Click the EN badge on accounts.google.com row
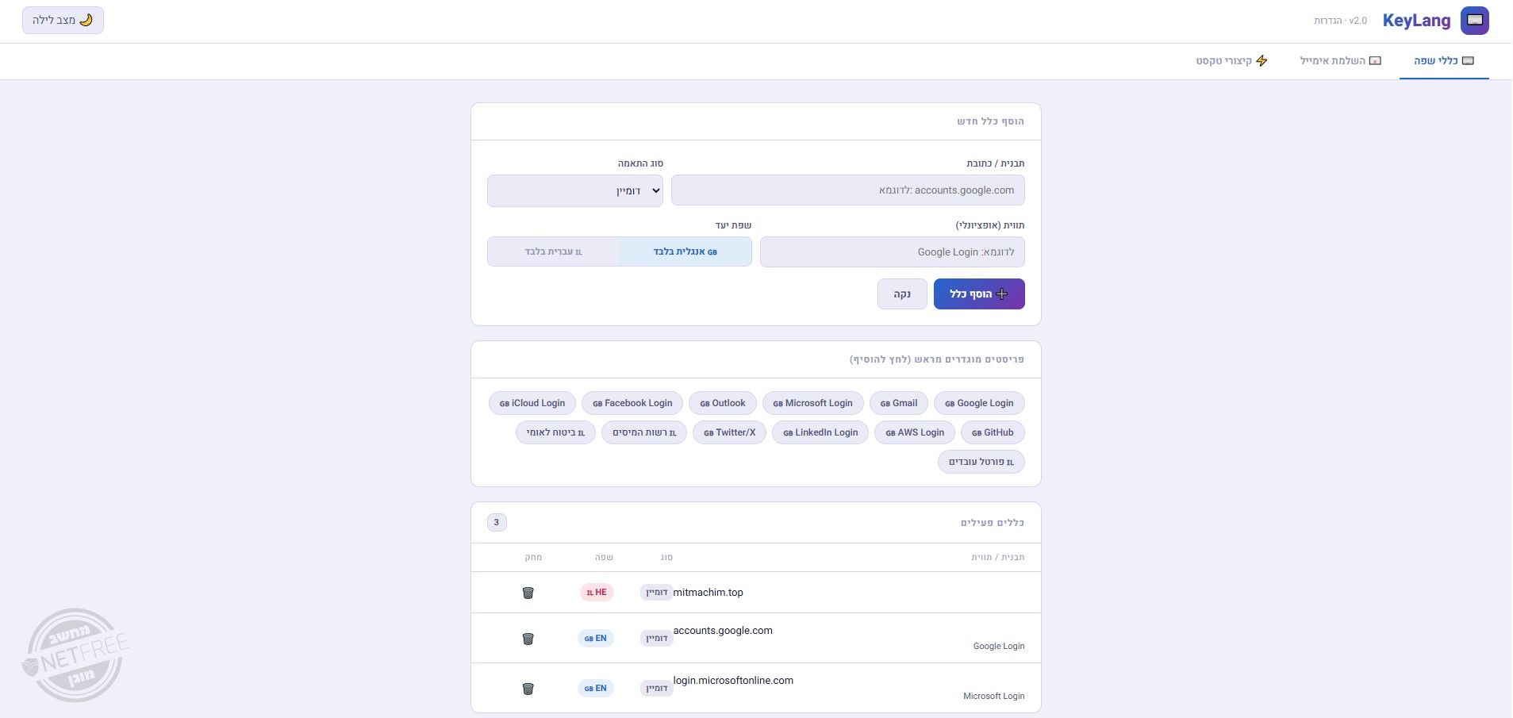 pyautogui.click(x=596, y=639)
